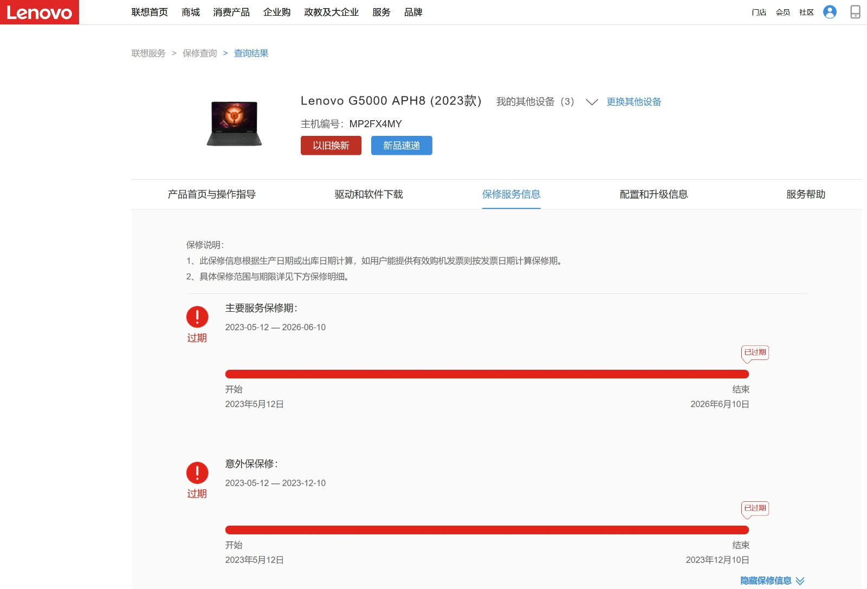Open the user account avatar icon
The image size is (867, 589).
coord(830,12)
